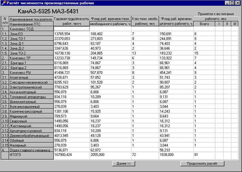Select row header Обойный
The height and width of the screenshot is (172, 242).
(x=31, y=140)
